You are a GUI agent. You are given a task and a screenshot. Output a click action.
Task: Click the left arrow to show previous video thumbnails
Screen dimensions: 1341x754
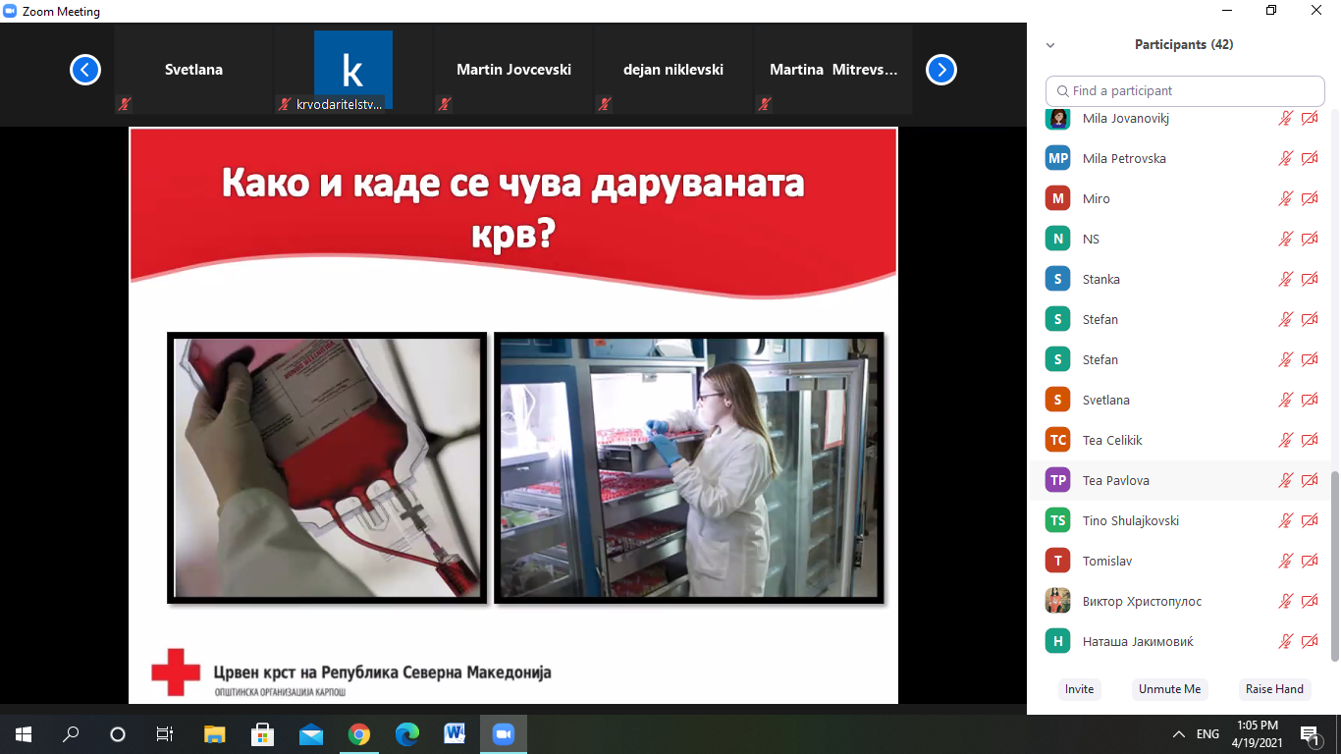tap(85, 70)
